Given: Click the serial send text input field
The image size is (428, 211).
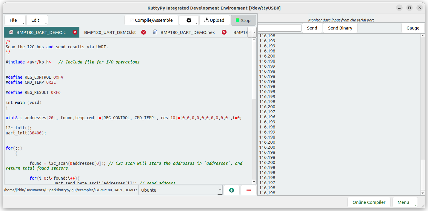Looking at the screenshot, I should pos(280,28).
